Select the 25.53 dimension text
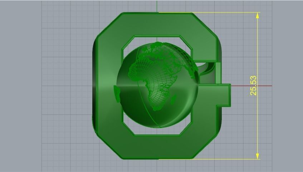This screenshot has width=303, height=172. click(x=254, y=85)
